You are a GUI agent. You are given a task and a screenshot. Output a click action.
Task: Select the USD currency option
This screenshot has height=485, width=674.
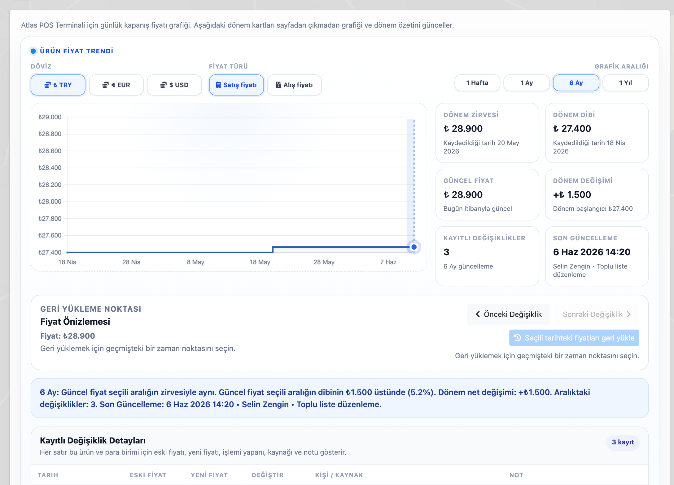pyautogui.click(x=174, y=85)
